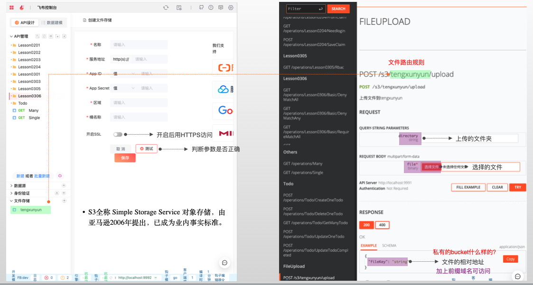Click the add icon beside 数据源
The width and height of the screenshot is (533, 285).
point(64,186)
